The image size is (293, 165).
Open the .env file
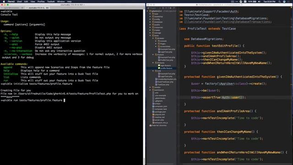click(x=156, y=93)
